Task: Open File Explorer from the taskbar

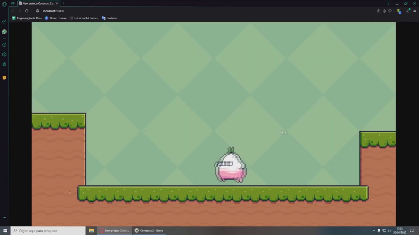Action: click(x=91, y=230)
